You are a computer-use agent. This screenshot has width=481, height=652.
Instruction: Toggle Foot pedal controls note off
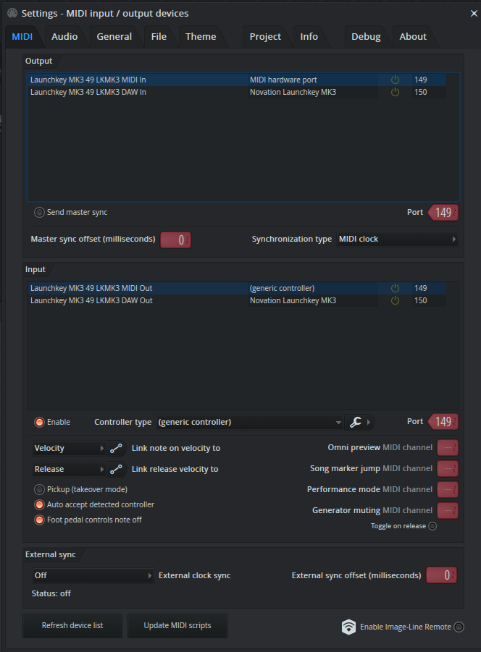pos(39,520)
